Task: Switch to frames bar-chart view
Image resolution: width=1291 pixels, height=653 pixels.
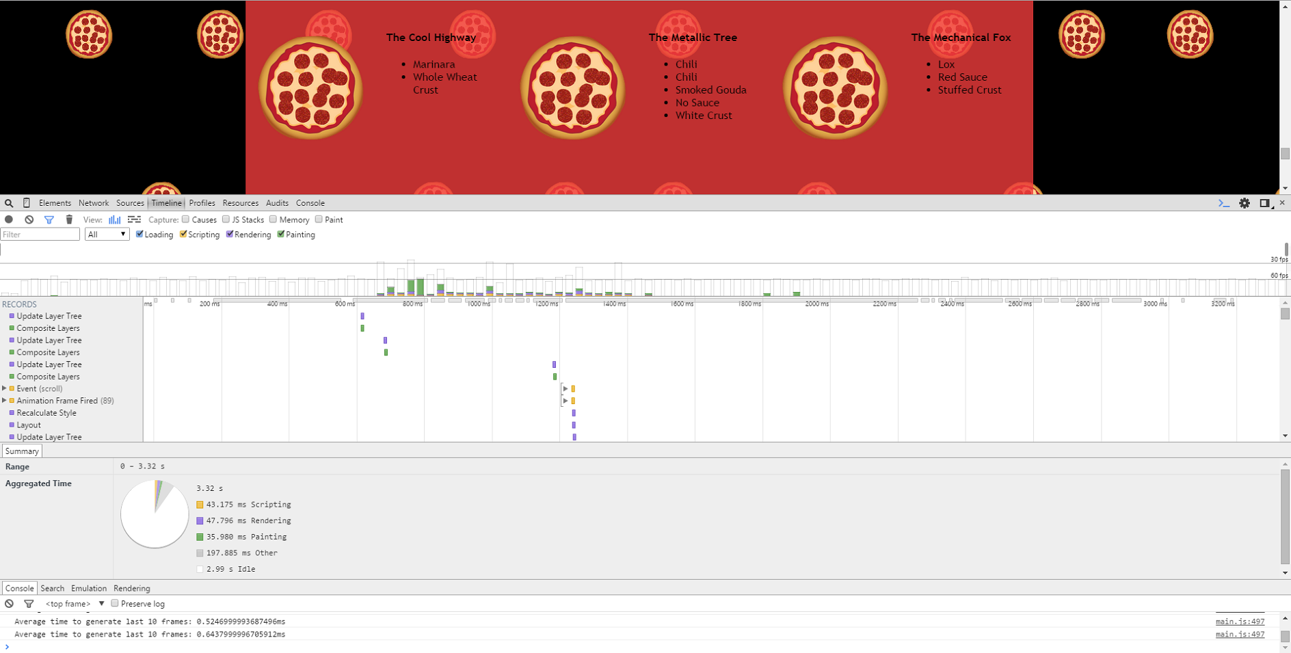Action: (x=115, y=219)
